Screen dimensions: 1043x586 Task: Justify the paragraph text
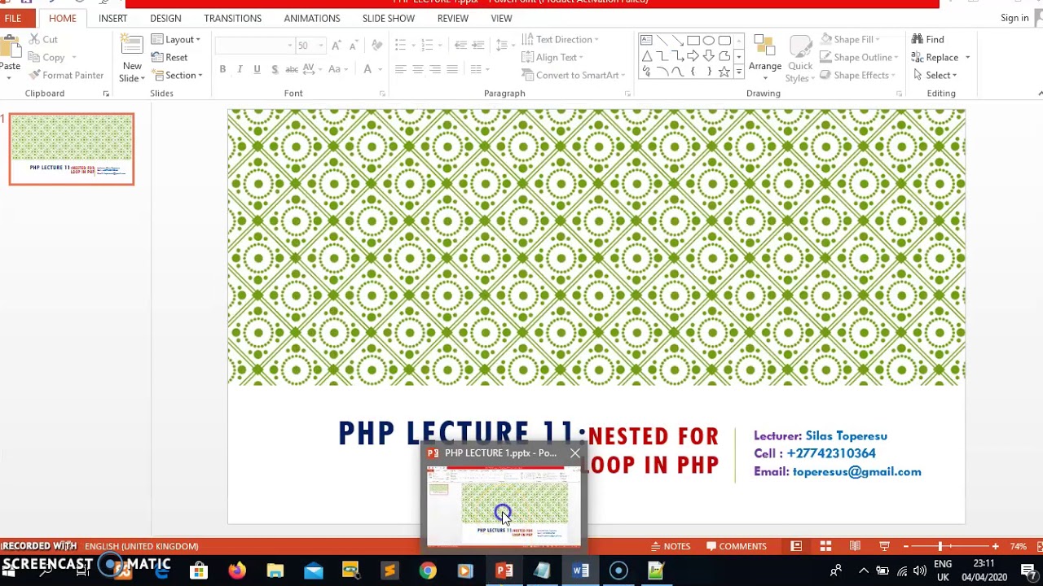tap(451, 69)
